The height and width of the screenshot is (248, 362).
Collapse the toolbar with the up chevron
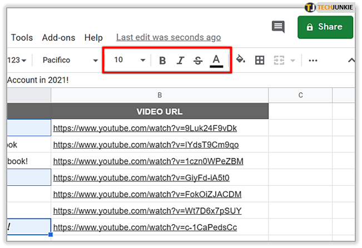(x=351, y=60)
